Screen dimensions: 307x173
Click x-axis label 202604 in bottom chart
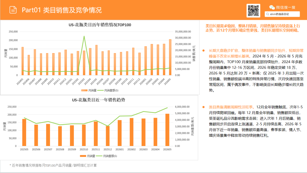tap(155, 149)
